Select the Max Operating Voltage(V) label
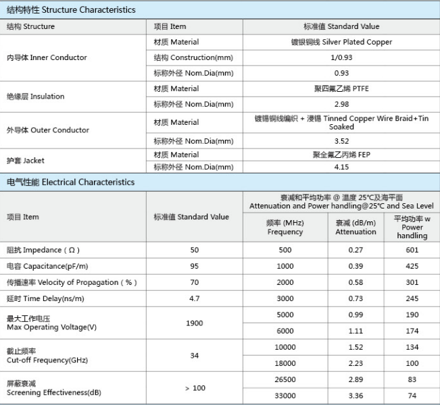Viewport: 440px width, 405px height. pos(52,323)
